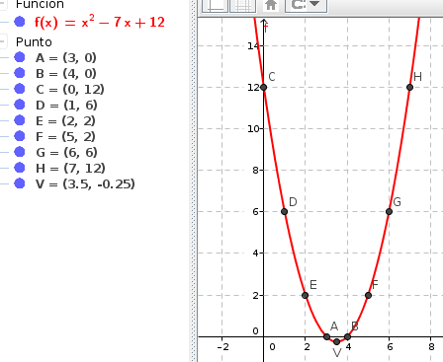Screen dimensions: 443x362
Task: Toggle visibility circle for point V
Action: [x=20, y=183]
